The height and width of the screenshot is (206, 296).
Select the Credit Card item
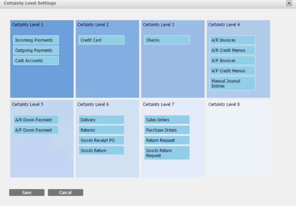(x=101, y=40)
